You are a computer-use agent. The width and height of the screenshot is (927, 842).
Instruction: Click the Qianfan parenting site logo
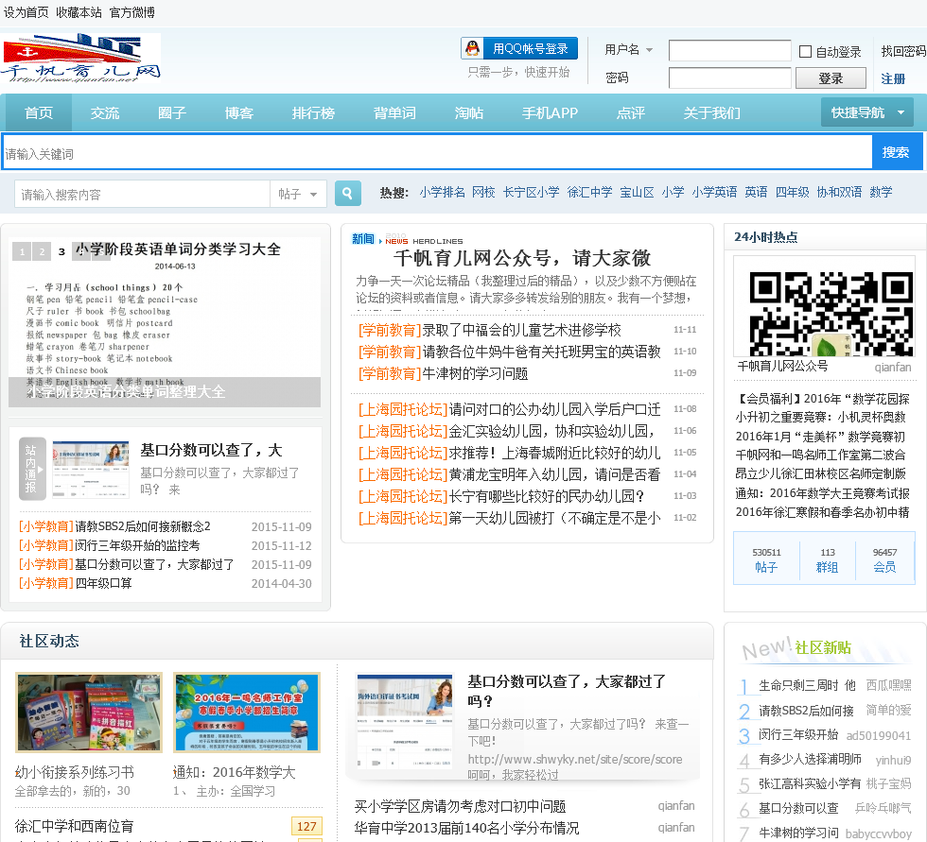(x=81, y=59)
